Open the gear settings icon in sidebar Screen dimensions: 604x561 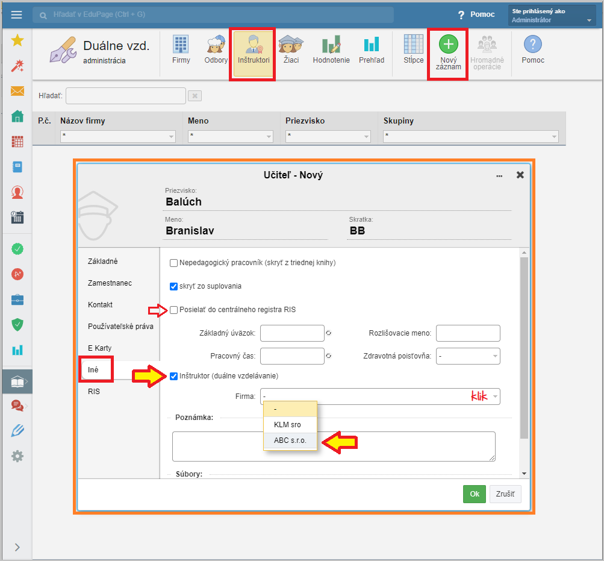(17, 456)
